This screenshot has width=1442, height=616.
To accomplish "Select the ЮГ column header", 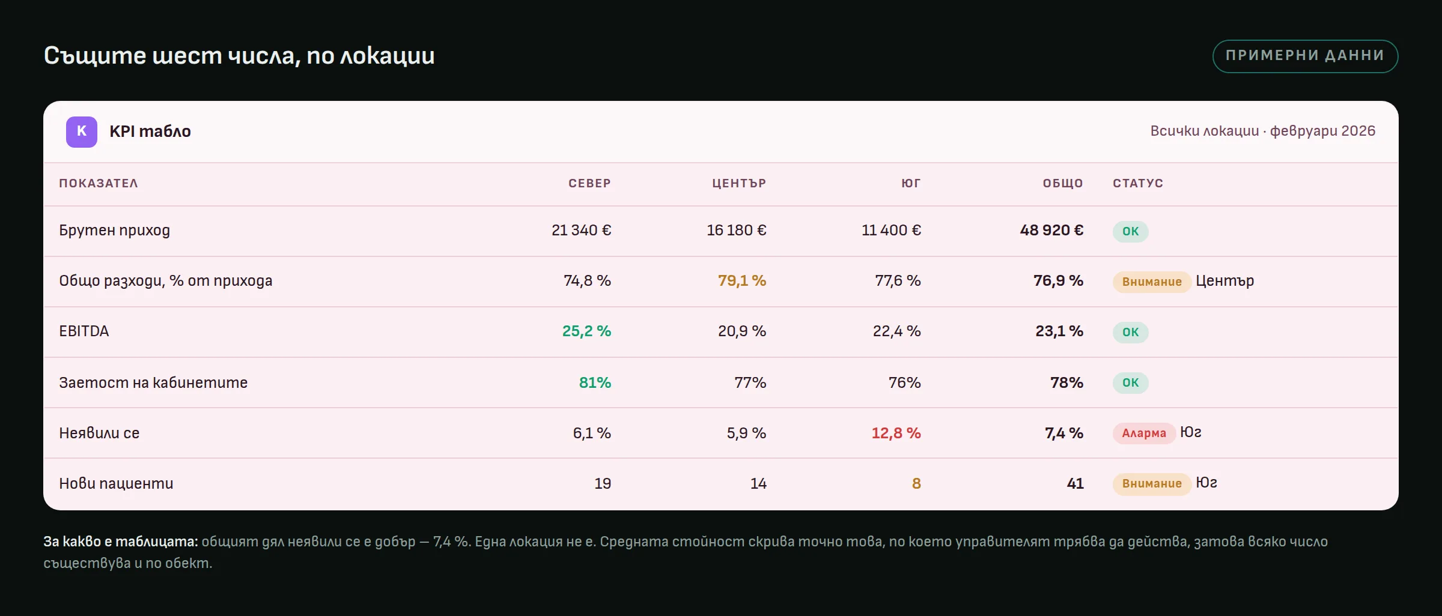I will click(911, 183).
